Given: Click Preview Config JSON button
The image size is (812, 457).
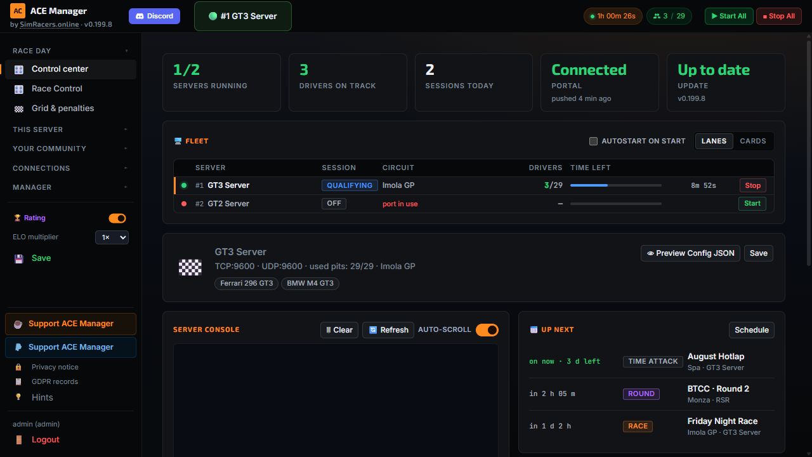Looking at the screenshot, I should coord(690,253).
